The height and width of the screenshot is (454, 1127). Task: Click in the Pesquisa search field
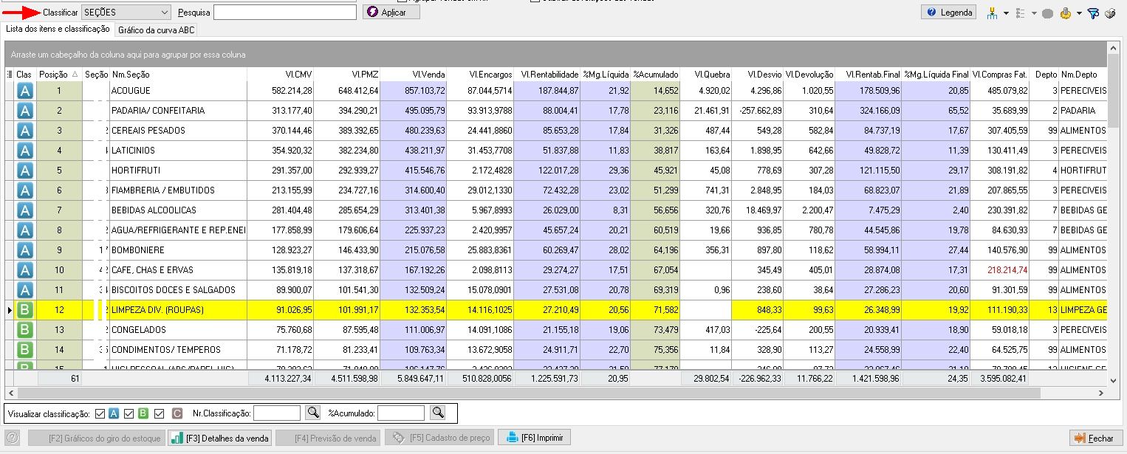click(285, 13)
